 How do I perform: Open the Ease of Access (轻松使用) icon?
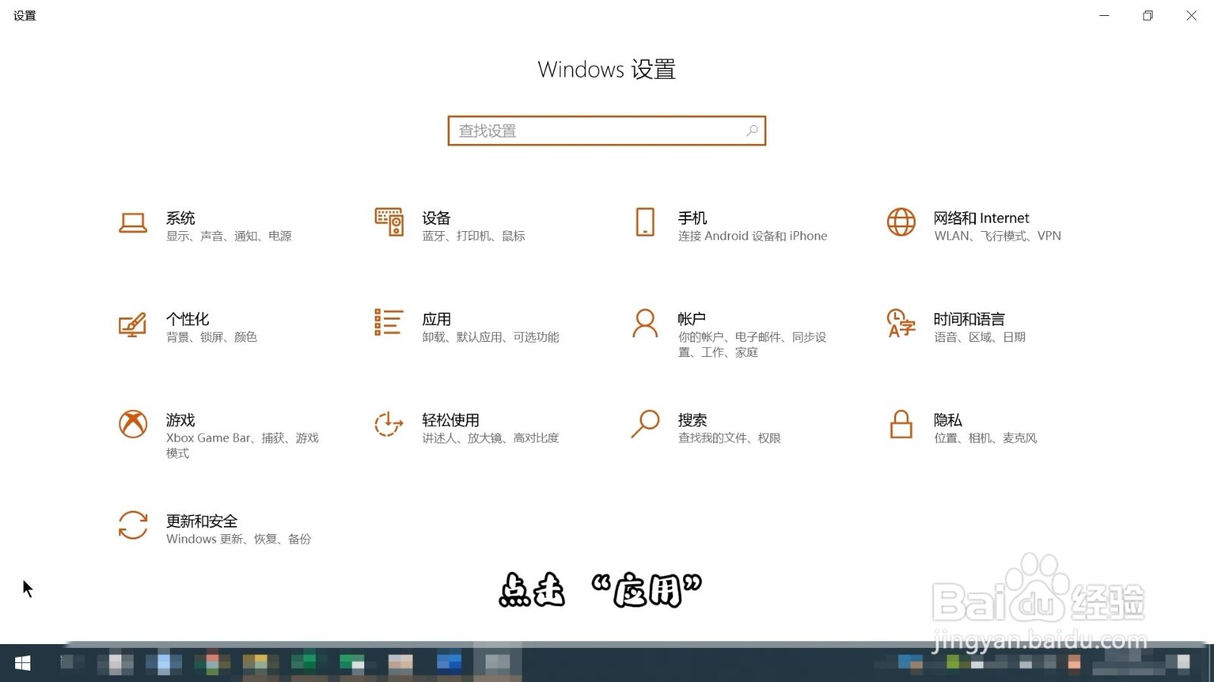(x=388, y=424)
